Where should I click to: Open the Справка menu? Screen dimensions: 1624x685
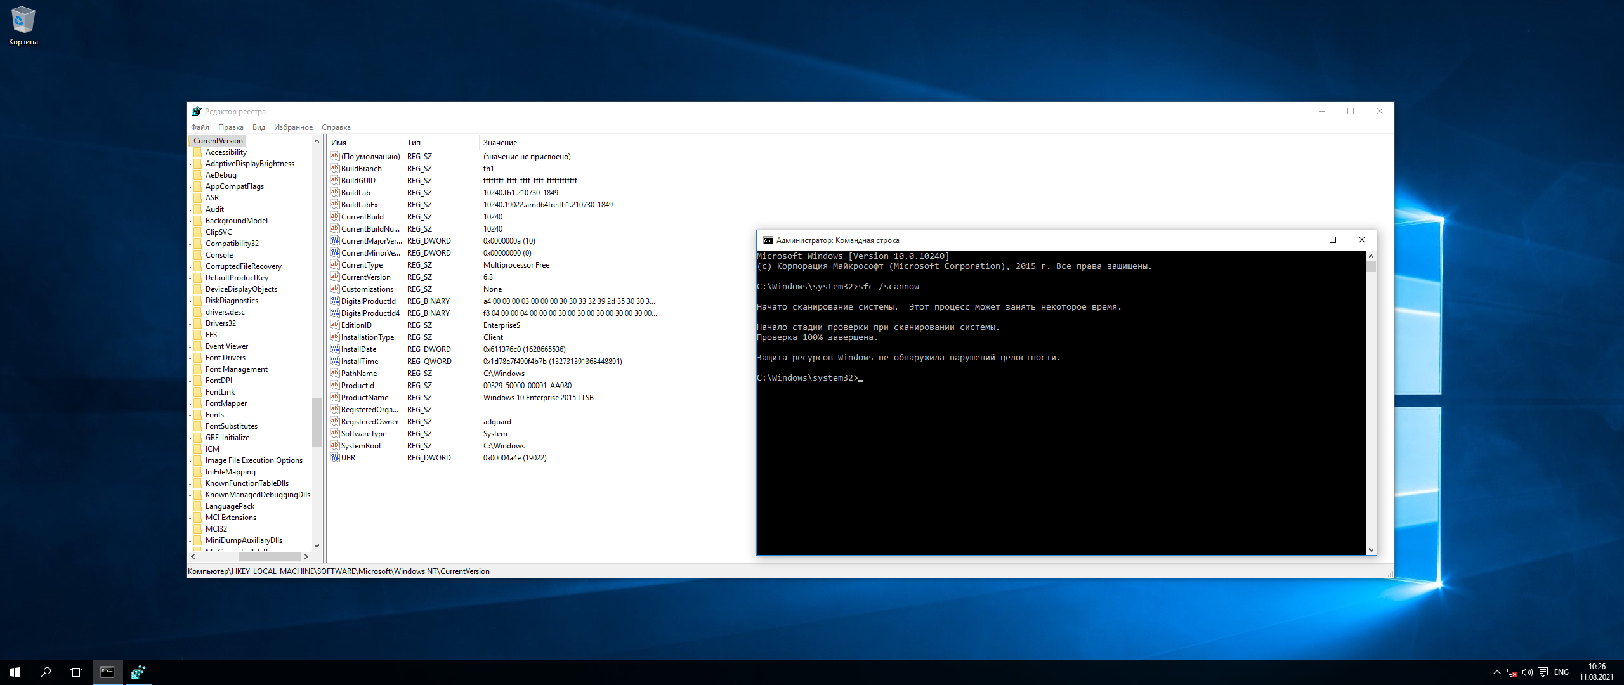(x=336, y=127)
